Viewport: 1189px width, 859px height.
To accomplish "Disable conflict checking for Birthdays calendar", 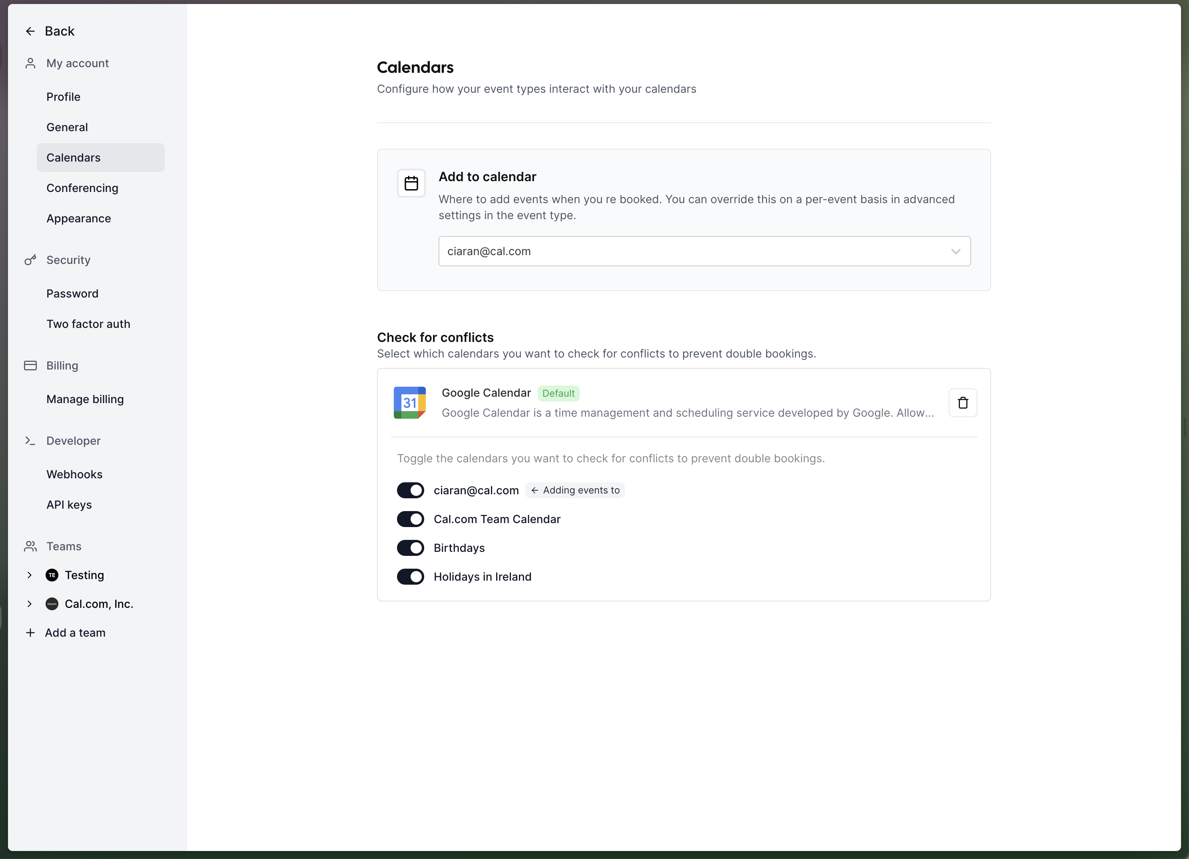I will click(410, 547).
